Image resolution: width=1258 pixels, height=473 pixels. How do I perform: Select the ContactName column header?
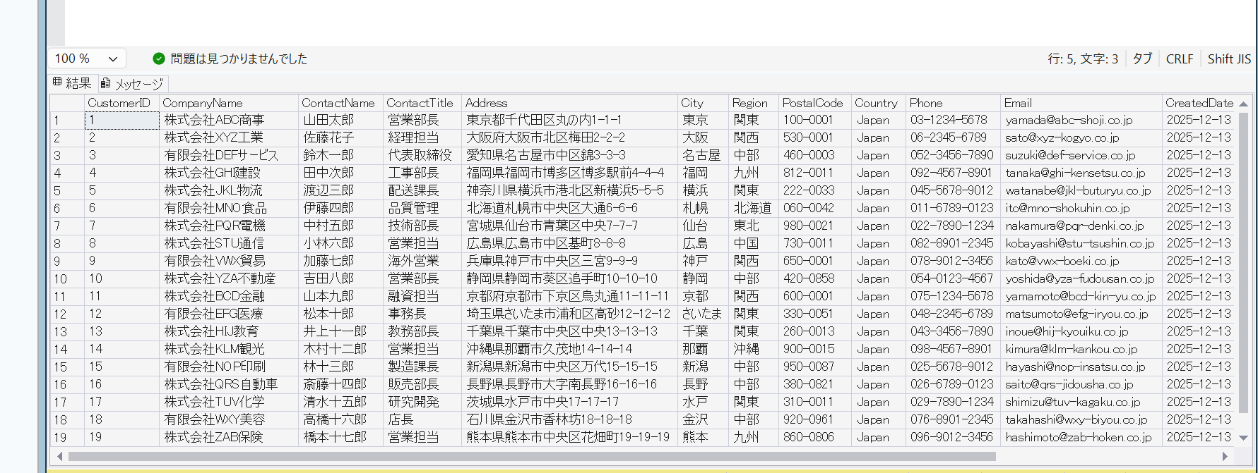341,103
